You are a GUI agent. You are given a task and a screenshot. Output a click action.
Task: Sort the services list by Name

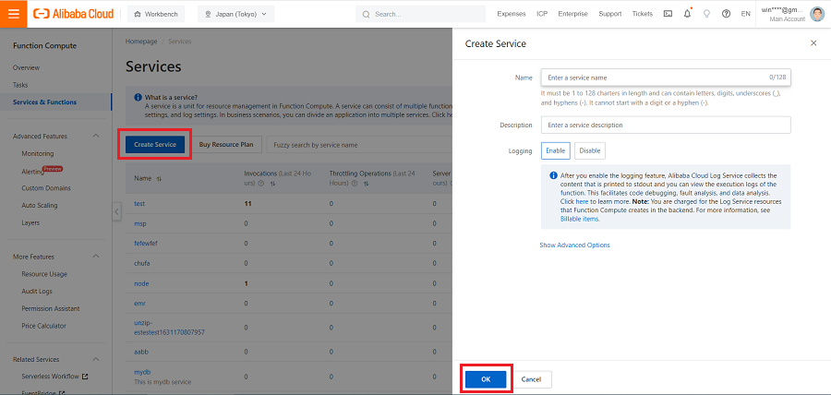point(160,178)
